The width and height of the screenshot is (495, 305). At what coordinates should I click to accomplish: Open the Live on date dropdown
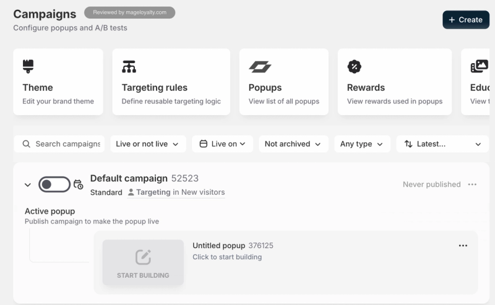pos(223,144)
